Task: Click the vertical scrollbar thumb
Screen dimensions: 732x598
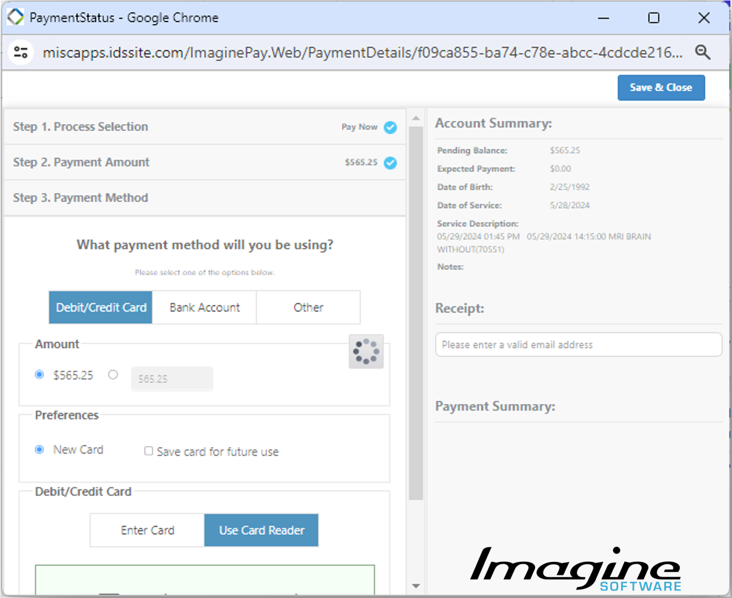Action: (416, 314)
